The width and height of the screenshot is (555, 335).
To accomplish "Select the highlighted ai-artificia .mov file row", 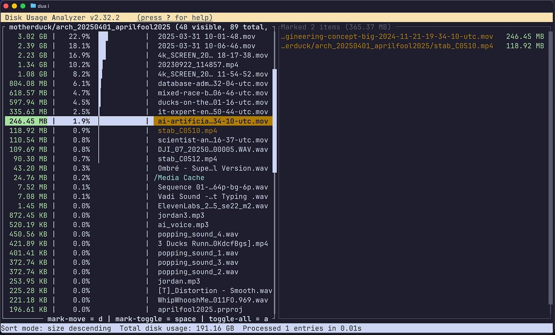I will pyautogui.click(x=213, y=121).
